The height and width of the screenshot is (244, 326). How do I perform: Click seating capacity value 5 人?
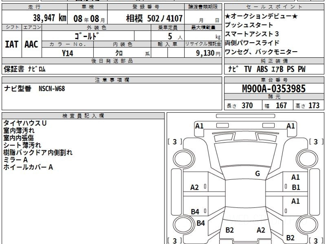[x=175, y=36]
